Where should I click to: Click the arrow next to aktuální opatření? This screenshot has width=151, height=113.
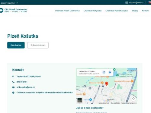[x=17, y=3]
